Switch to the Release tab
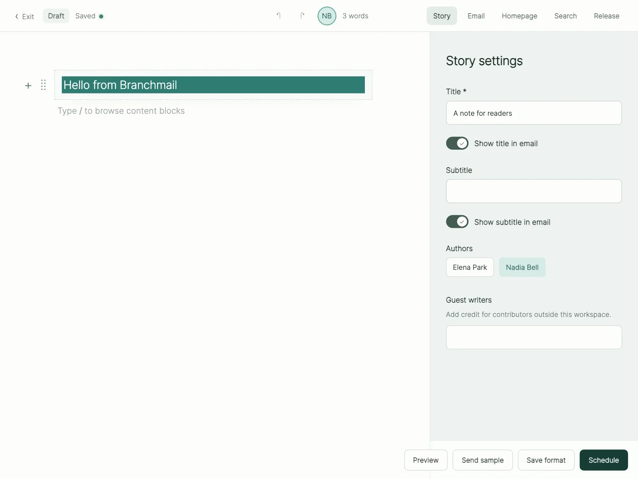This screenshot has height=479, width=638. point(606,16)
